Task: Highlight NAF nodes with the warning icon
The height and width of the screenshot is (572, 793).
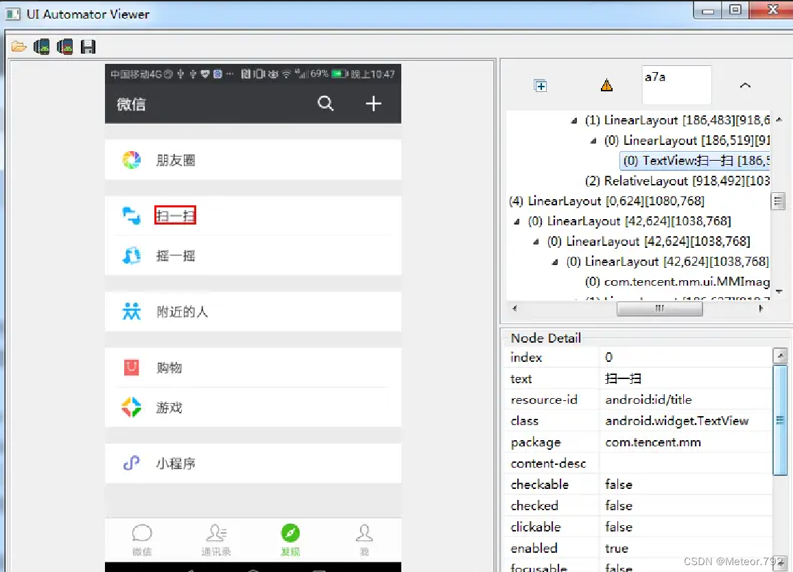Action: [606, 84]
